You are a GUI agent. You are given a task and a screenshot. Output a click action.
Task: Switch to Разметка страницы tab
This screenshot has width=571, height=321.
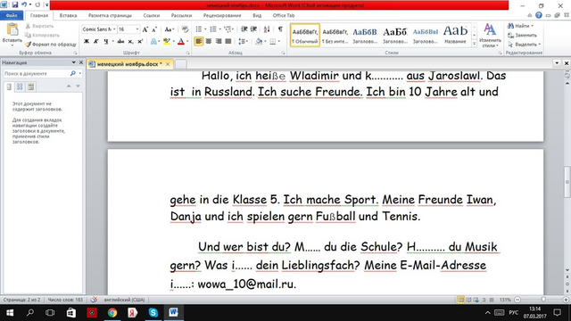110,16
